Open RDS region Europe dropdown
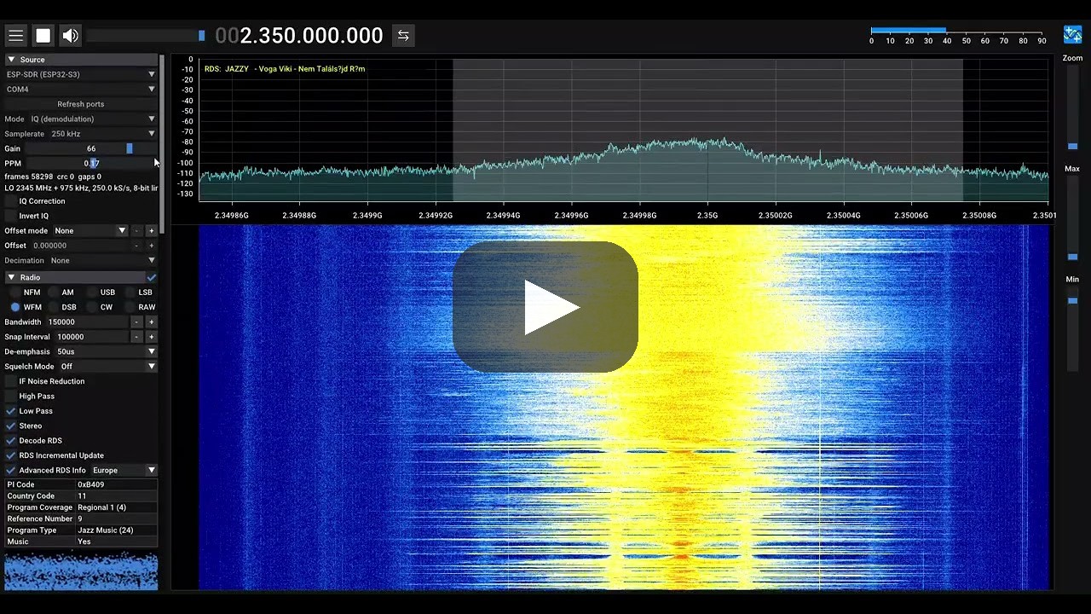 [124, 470]
